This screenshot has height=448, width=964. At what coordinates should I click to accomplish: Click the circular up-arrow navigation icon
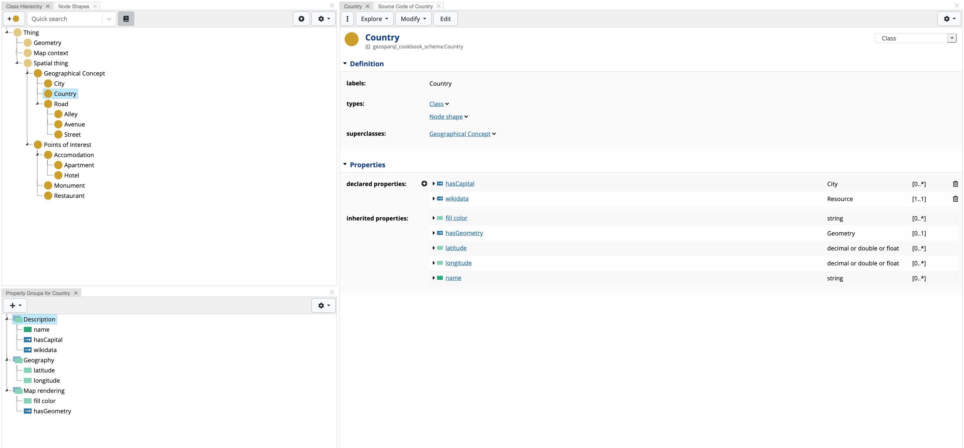click(301, 19)
